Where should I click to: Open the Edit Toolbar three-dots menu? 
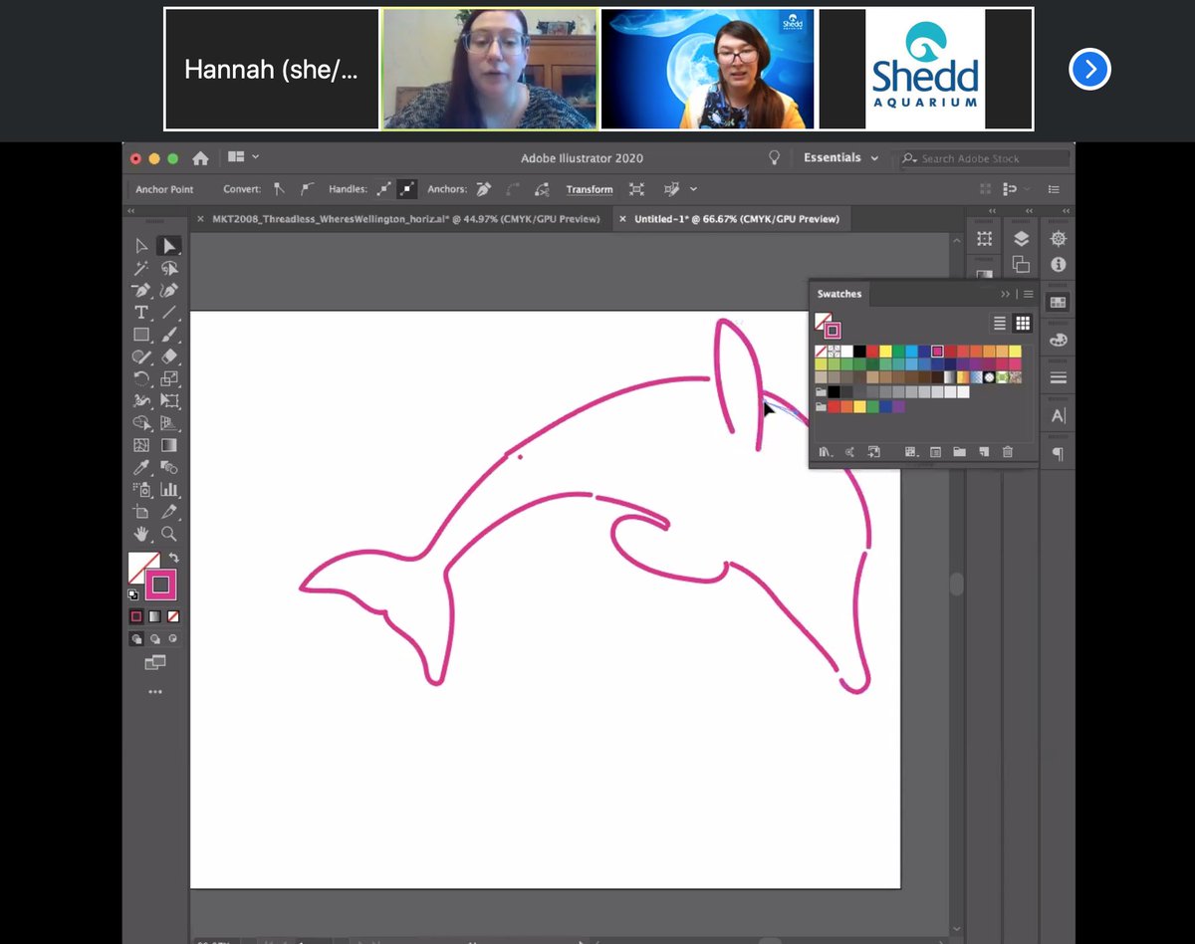point(155,691)
